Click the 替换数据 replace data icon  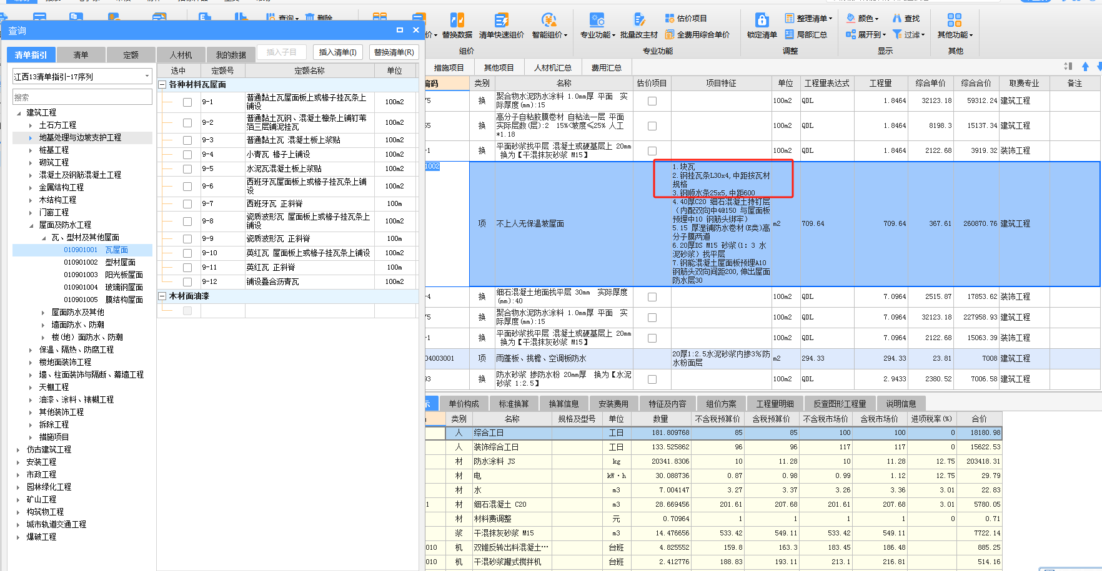click(x=457, y=26)
